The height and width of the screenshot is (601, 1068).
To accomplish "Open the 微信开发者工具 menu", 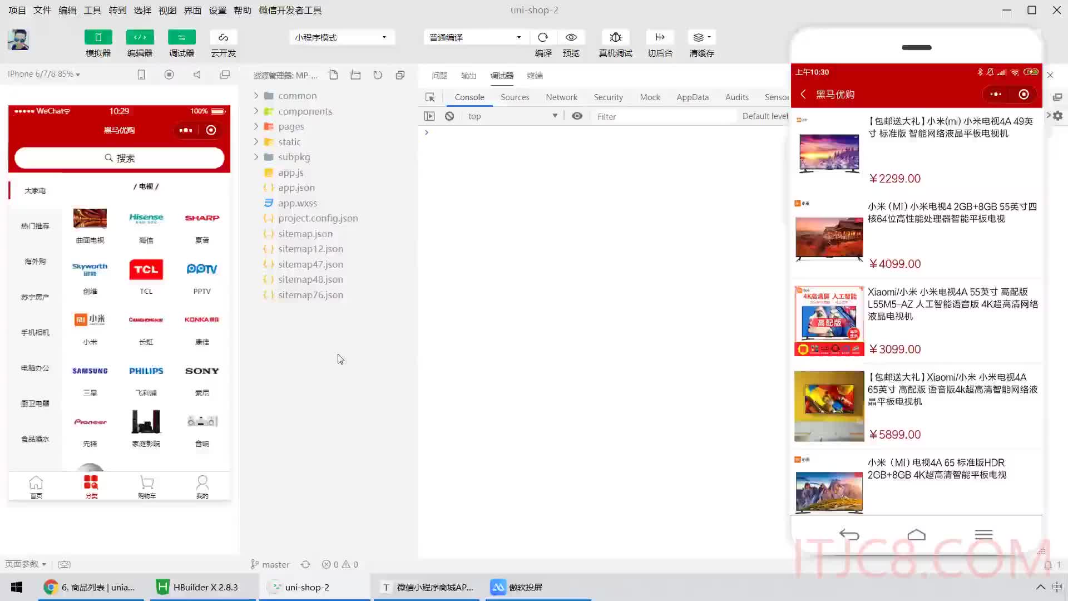I will [290, 10].
